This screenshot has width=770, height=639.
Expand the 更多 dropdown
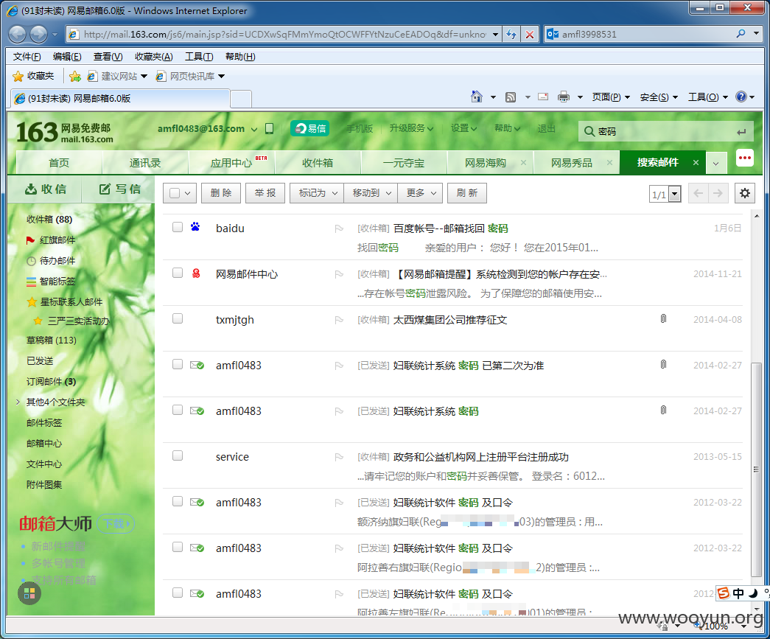(421, 193)
